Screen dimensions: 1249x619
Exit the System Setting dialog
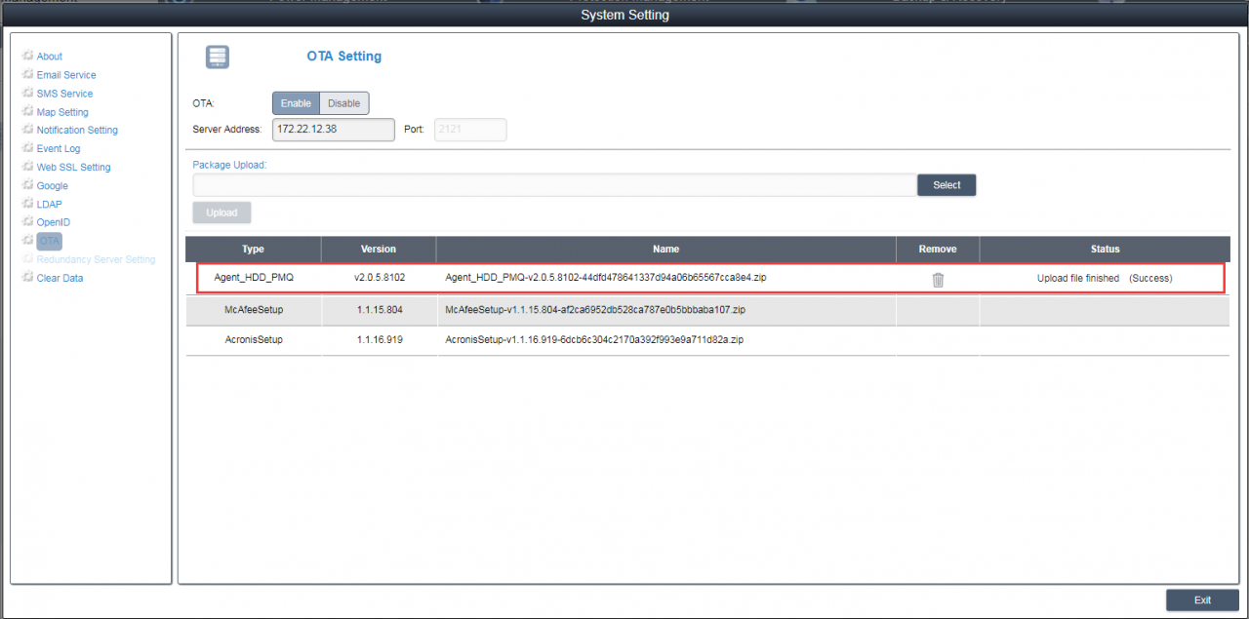(x=1202, y=600)
